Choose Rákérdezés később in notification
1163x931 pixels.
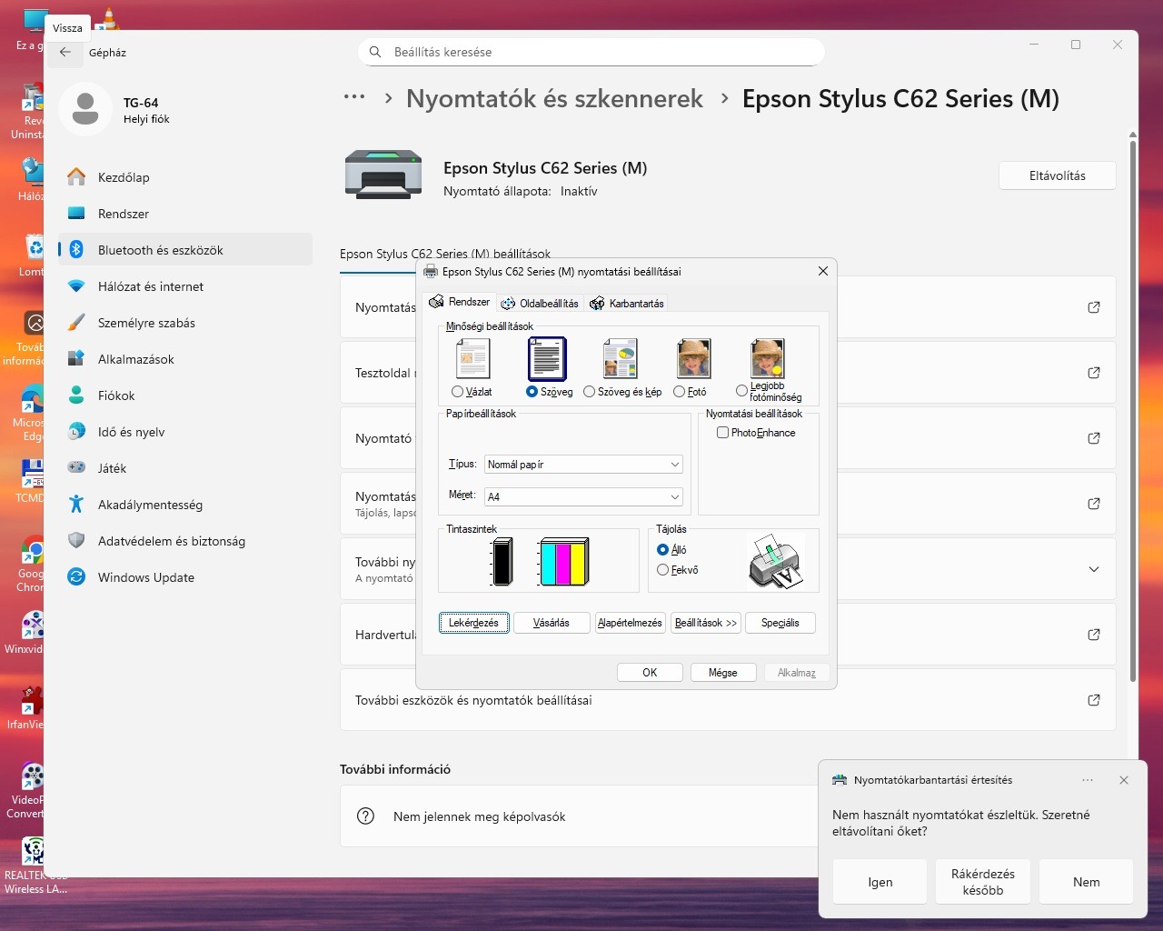click(x=983, y=882)
